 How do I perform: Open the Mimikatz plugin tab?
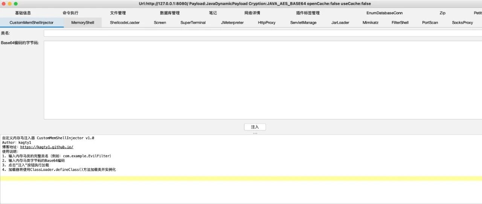tap(371, 23)
